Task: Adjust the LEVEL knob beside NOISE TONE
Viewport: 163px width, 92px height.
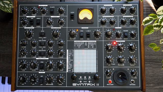Action: [61, 22]
